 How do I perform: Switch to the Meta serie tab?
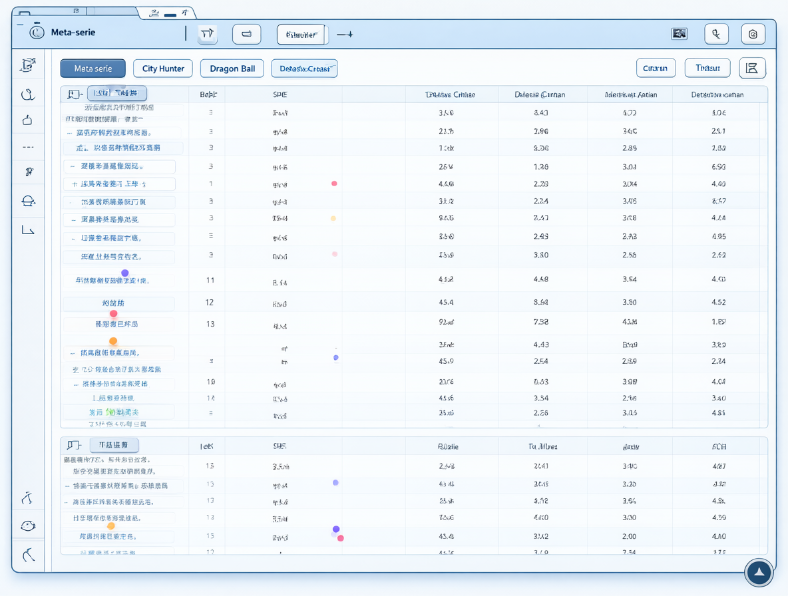click(x=93, y=69)
